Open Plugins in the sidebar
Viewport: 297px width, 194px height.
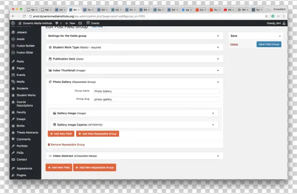pos(21,175)
